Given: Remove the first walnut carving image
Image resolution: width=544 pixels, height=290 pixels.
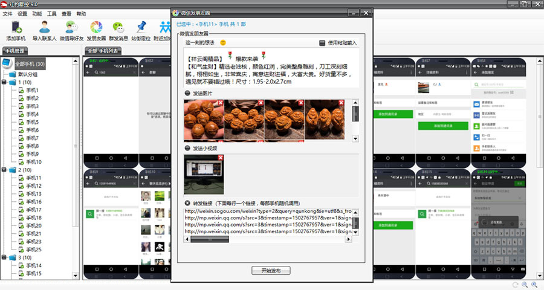Looking at the screenshot, I should (220, 103).
